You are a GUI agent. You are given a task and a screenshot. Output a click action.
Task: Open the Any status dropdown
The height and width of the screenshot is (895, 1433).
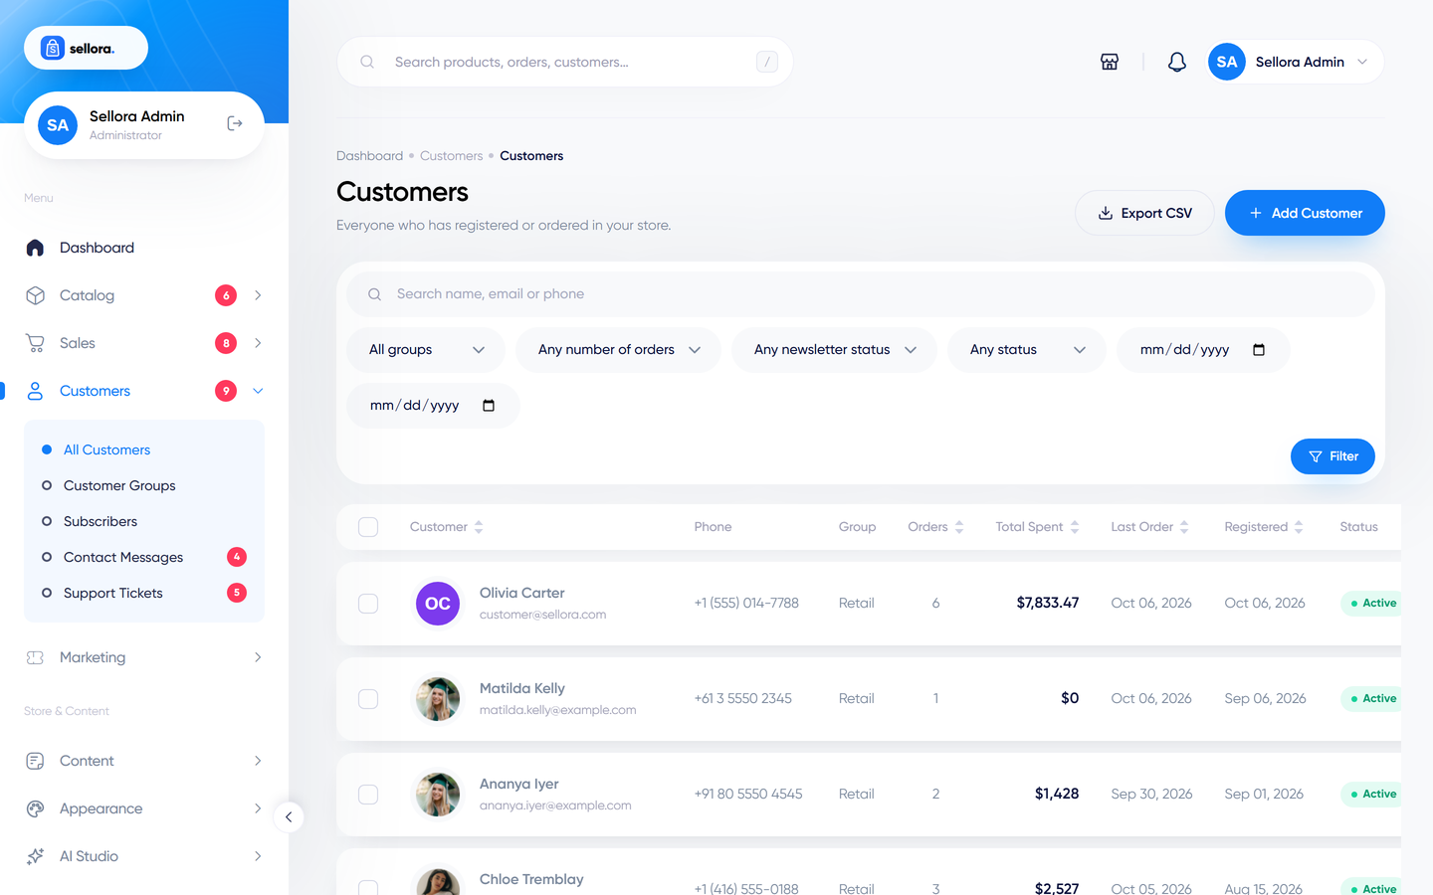pos(1027,350)
